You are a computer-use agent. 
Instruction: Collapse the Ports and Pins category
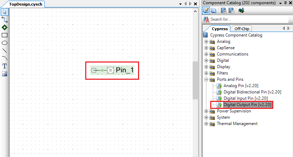[x=206, y=80]
